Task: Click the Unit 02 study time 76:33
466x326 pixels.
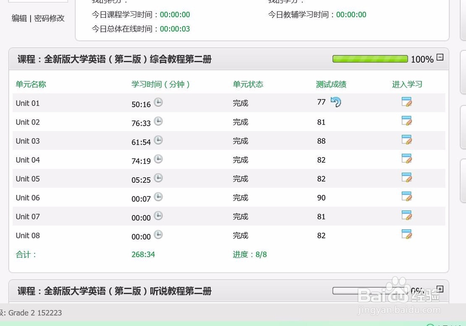Action: tap(141, 124)
